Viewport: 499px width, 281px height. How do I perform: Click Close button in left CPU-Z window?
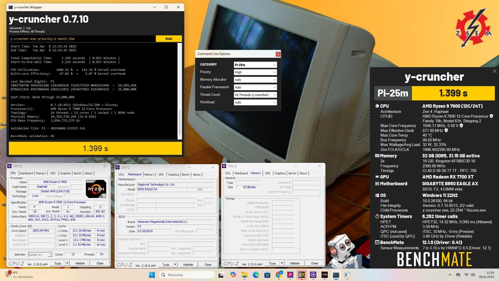tap(100, 263)
